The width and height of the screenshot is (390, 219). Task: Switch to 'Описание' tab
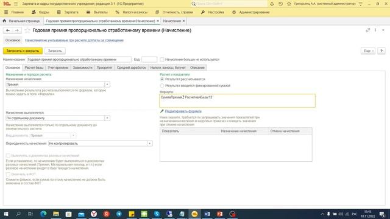tap(197, 68)
